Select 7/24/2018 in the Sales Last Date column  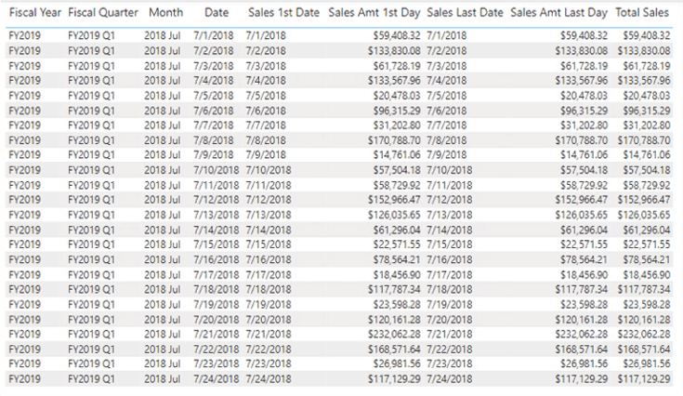(451, 379)
